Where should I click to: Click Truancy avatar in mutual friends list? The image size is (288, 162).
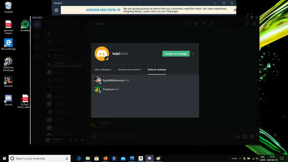tap(97, 89)
